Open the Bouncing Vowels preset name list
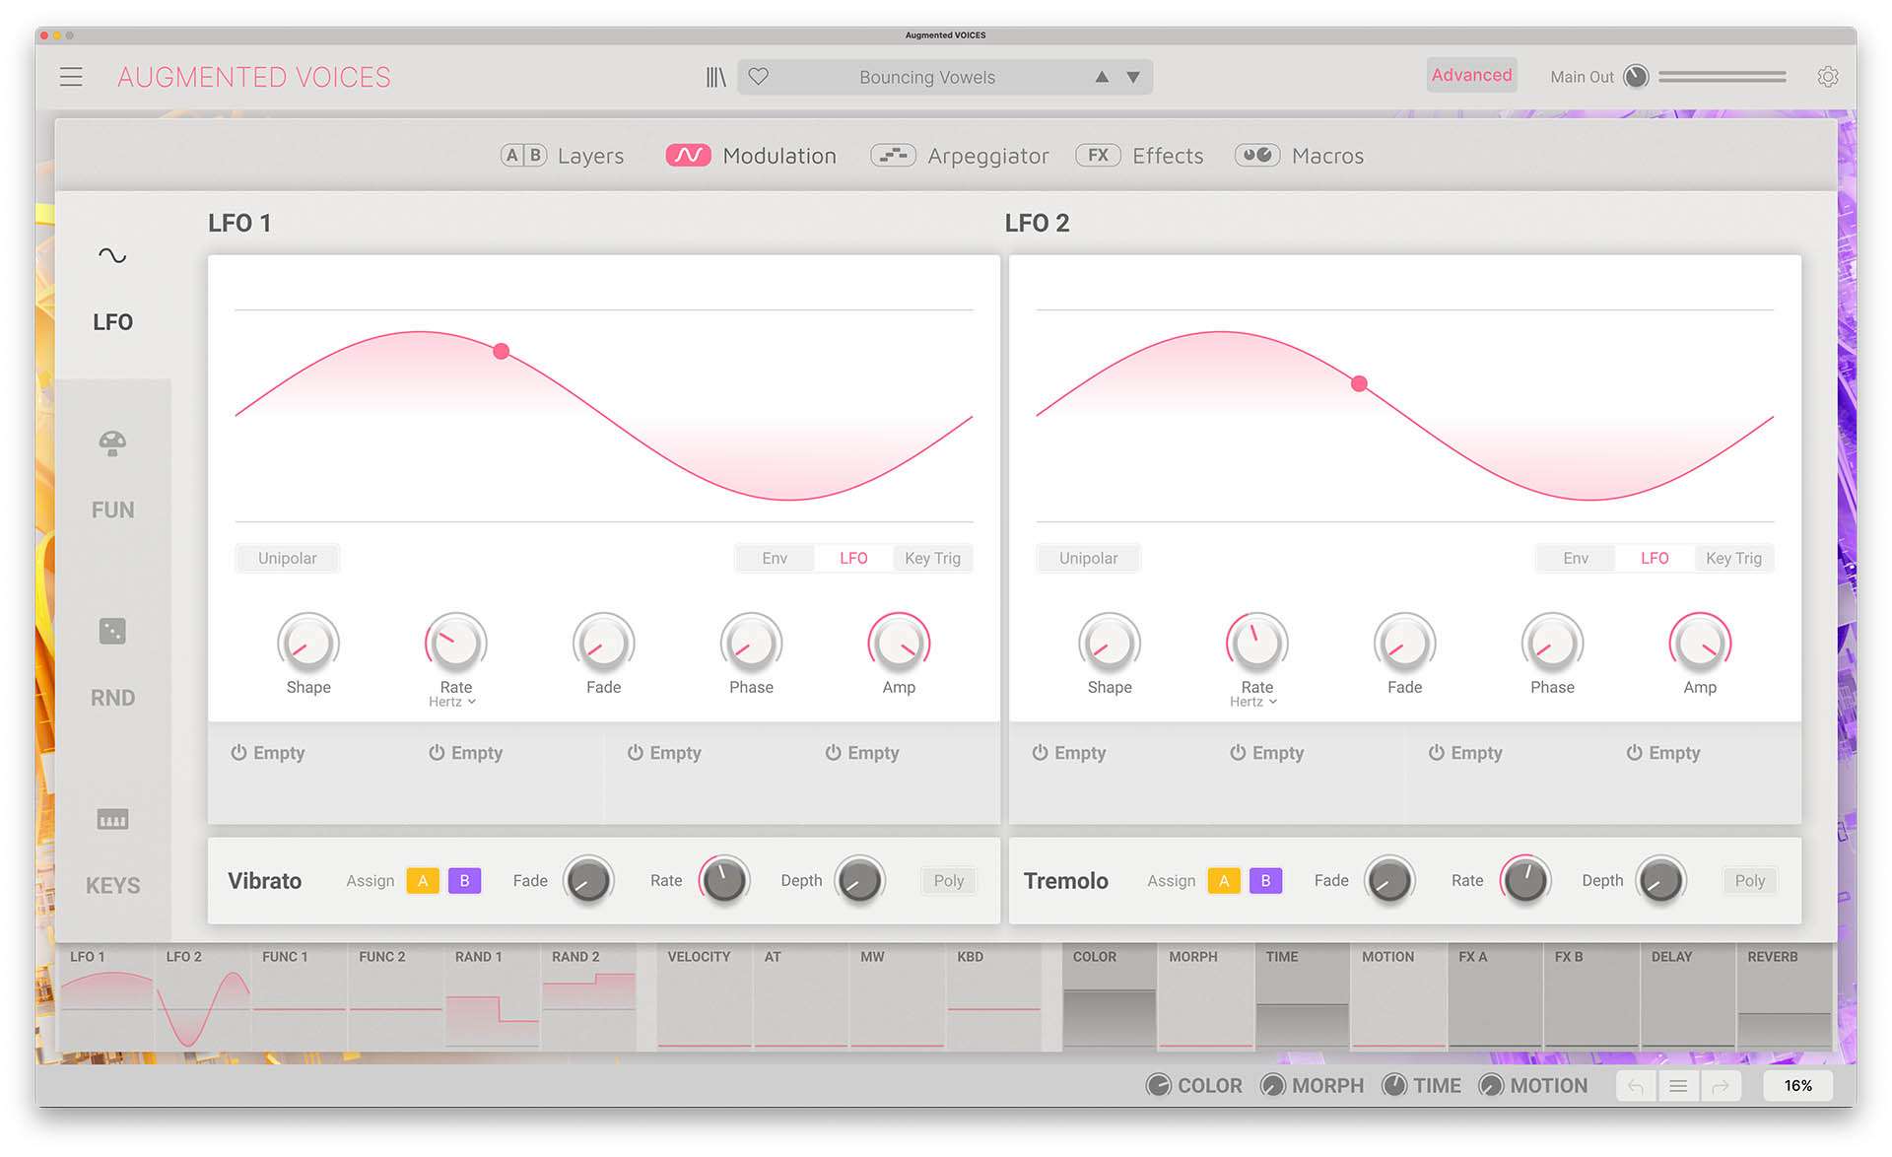Viewport: 1892px width, 1157px height. pyautogui.click(x=927, y=77)
